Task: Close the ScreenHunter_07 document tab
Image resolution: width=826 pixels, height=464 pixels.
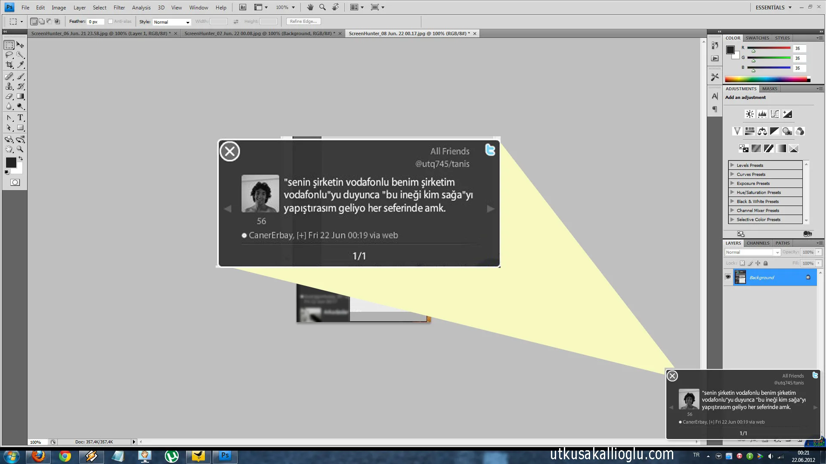Action: (340, 34)
